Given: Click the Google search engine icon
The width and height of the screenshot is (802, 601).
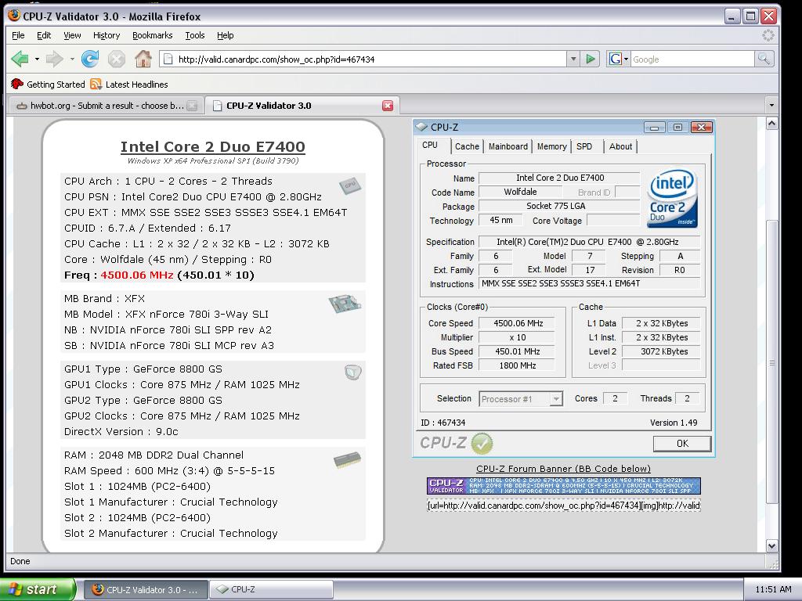Looking at the screenshot, I should [616, 59].
